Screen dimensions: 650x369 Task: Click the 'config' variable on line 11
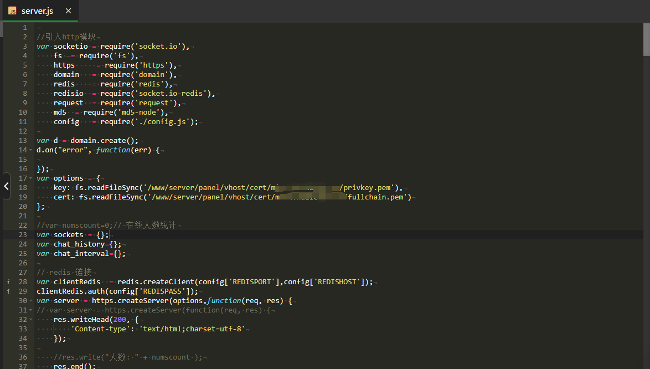pyautogui.click(x=66, y=122)
